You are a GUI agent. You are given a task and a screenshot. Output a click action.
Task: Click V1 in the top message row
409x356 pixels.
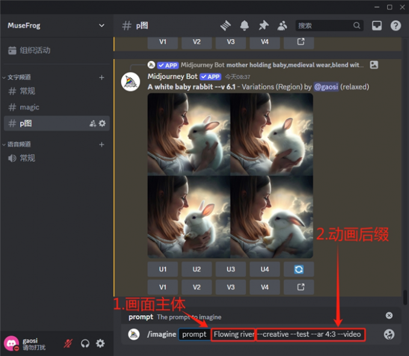(163, 42)
